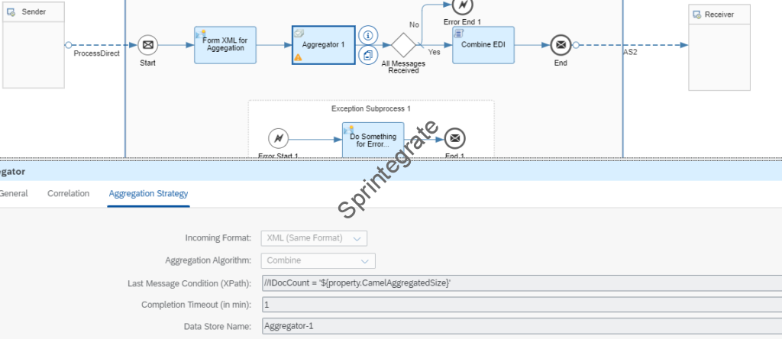Click the warning triangle on Aggregator 1
The image size is (782, 339).
(299, 57)
